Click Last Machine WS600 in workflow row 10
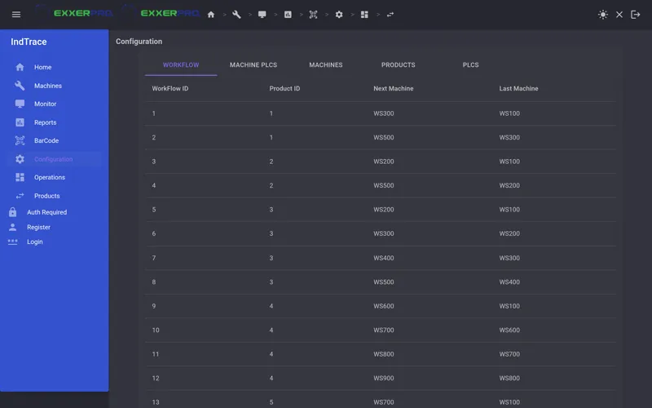Viewport: 652px width, 408px height. tap(509, 330)
